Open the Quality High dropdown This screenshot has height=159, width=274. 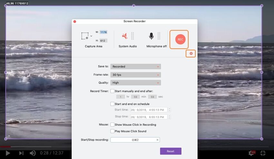(x=136, y=83)
